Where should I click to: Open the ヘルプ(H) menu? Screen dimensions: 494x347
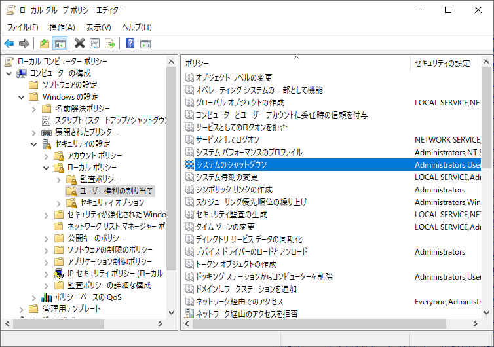click(137, 27)
